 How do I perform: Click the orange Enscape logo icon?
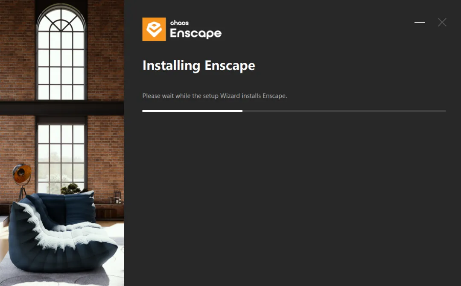[154, 29]
